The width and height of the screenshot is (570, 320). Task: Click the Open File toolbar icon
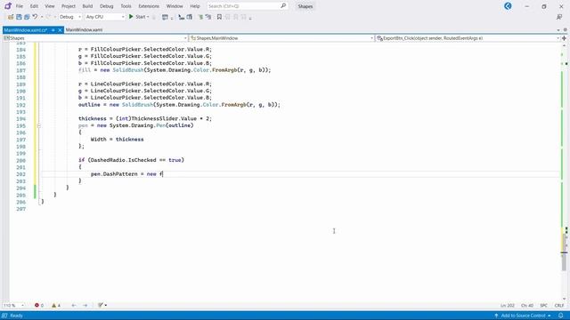coord(11,17)
